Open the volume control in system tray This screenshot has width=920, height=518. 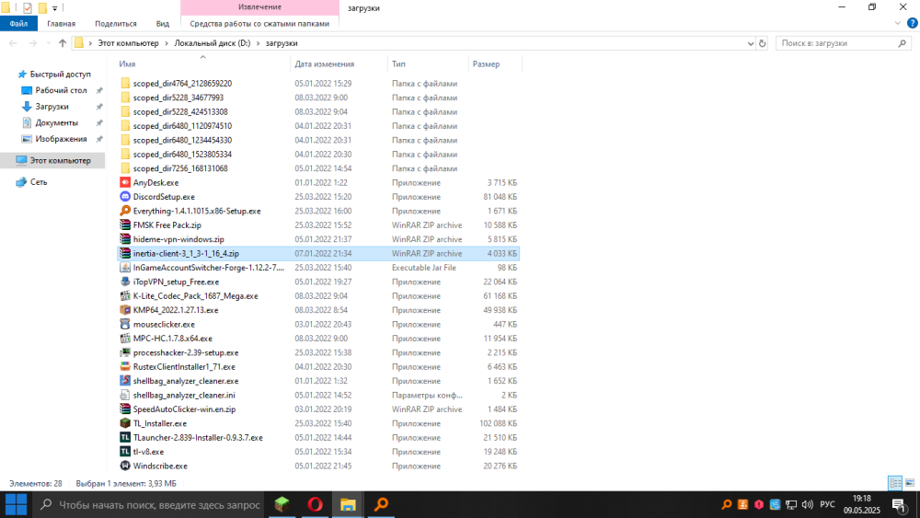click(x=808, y=504)
